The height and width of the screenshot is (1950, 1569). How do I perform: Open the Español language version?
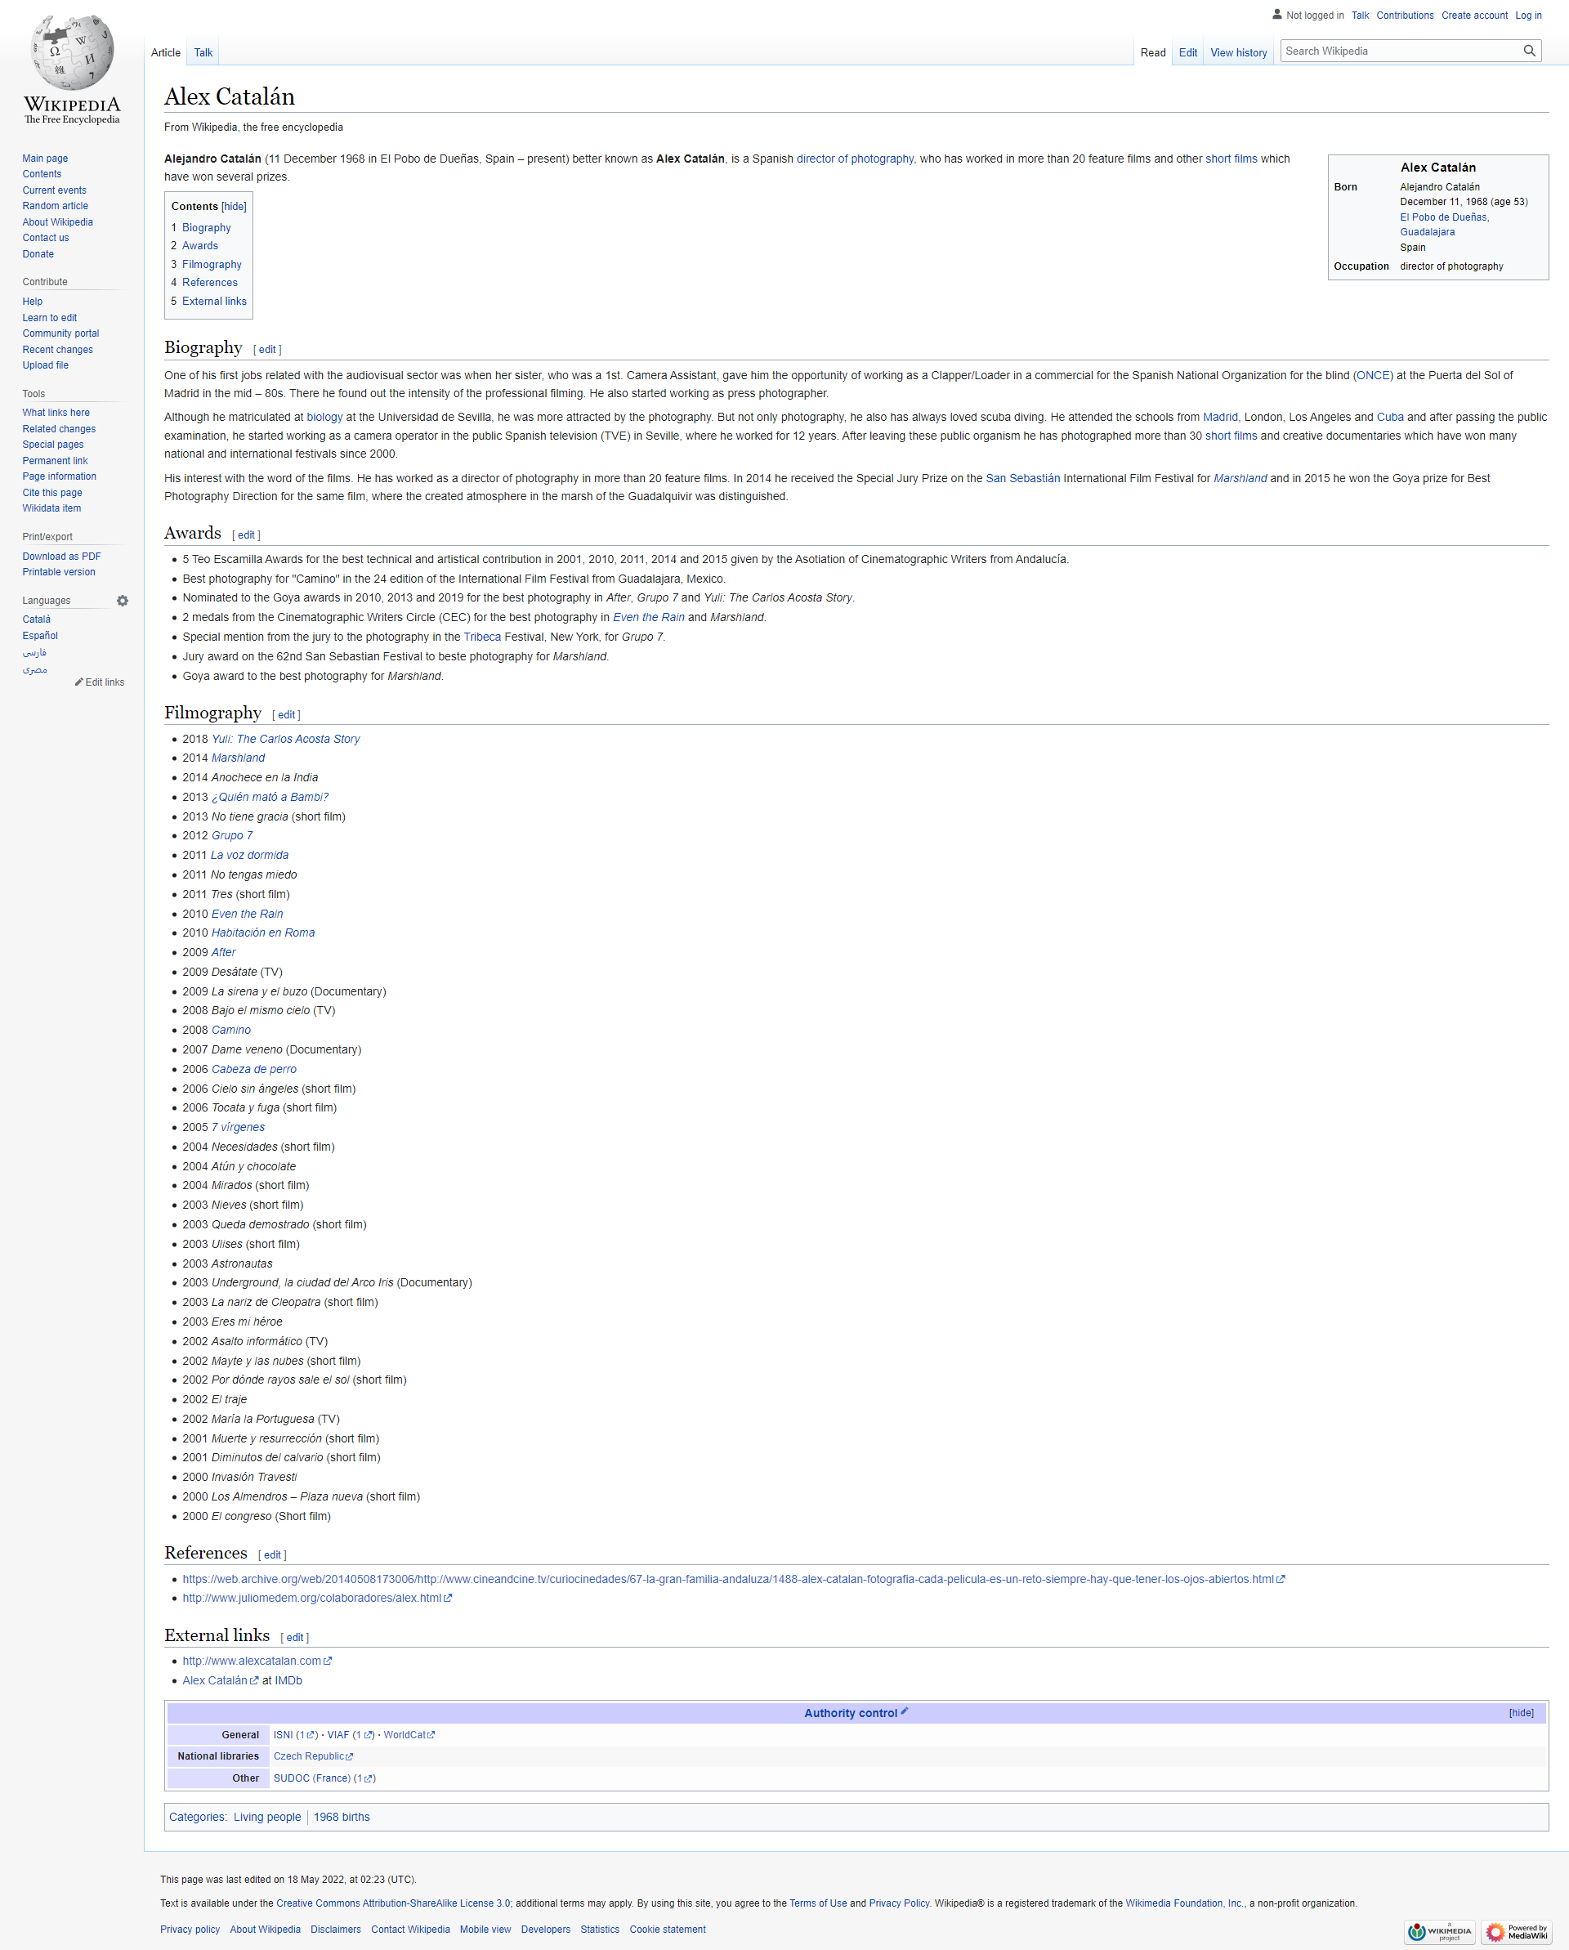tap(40, 636)
